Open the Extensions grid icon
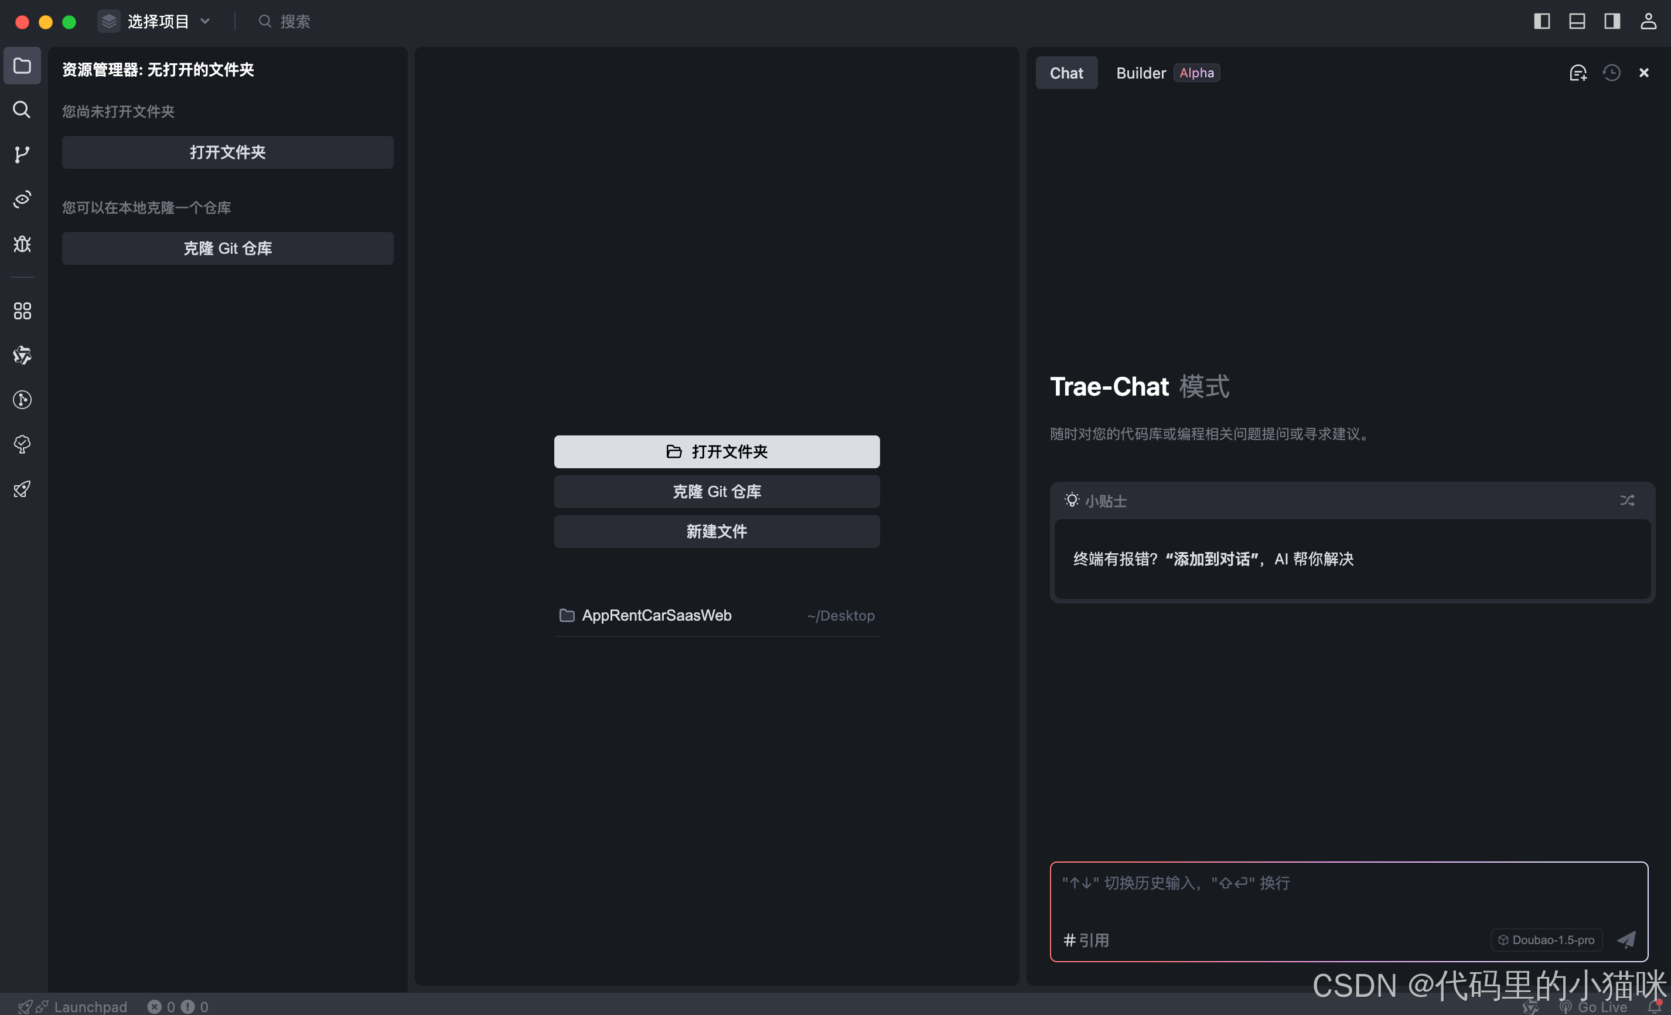Screen dimensions: 1671x1015 click(x=22, y=311)
